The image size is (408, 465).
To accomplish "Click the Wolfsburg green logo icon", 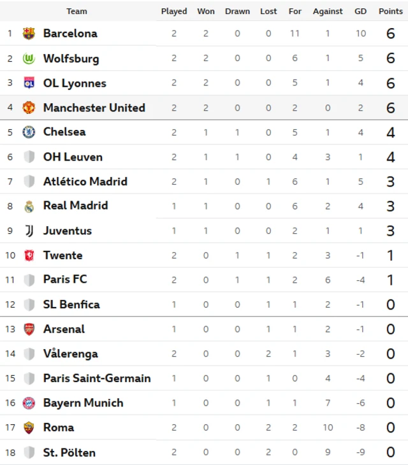I will 29,59.
